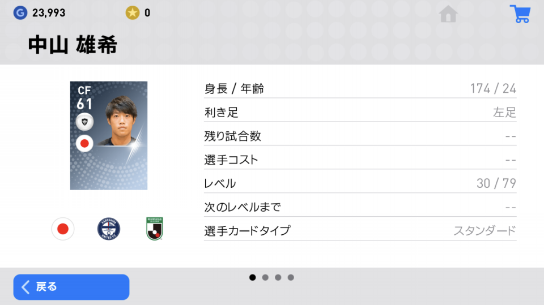Switch to the third page dot

tap(278, 277)
